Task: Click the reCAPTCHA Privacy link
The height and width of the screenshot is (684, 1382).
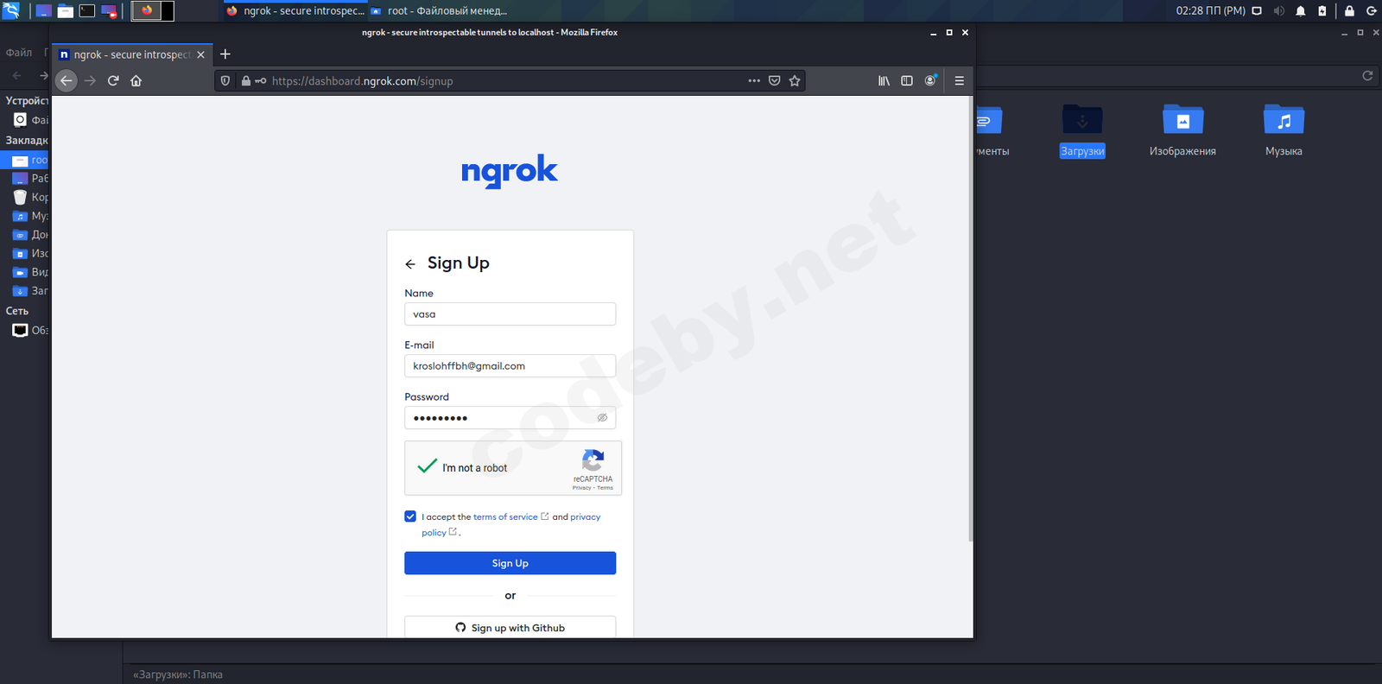Action: coord(582,488)
